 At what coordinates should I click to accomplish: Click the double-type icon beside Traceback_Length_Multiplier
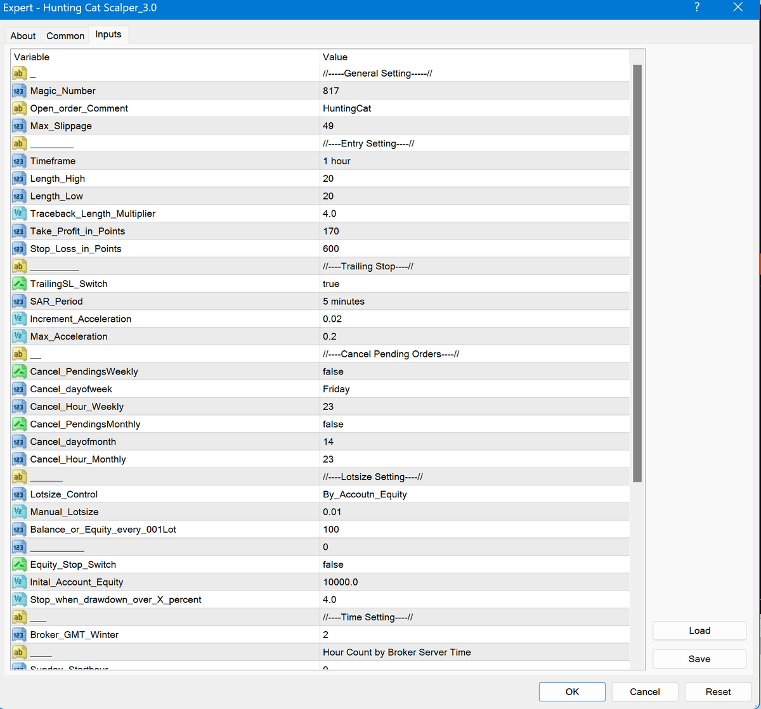[18, 214]
